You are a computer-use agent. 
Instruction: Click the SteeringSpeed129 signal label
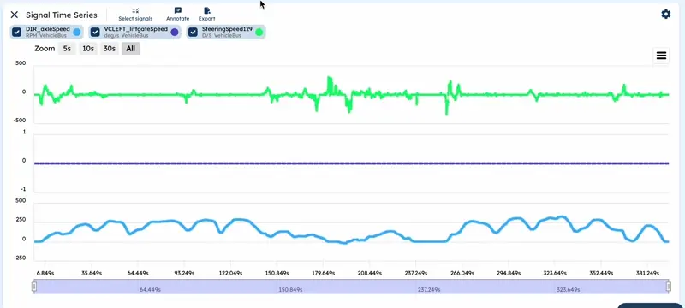(227, 29)
